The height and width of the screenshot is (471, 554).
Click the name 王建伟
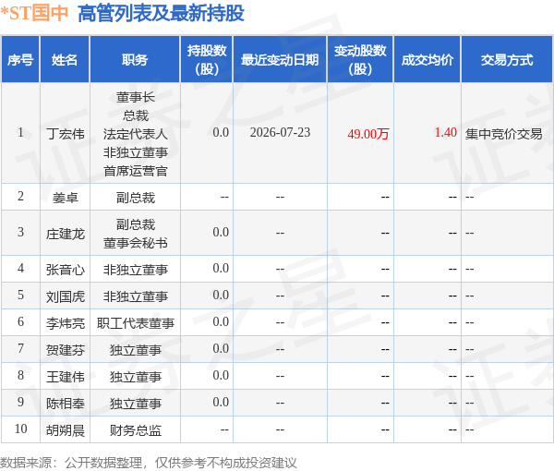tap(66, 377)
